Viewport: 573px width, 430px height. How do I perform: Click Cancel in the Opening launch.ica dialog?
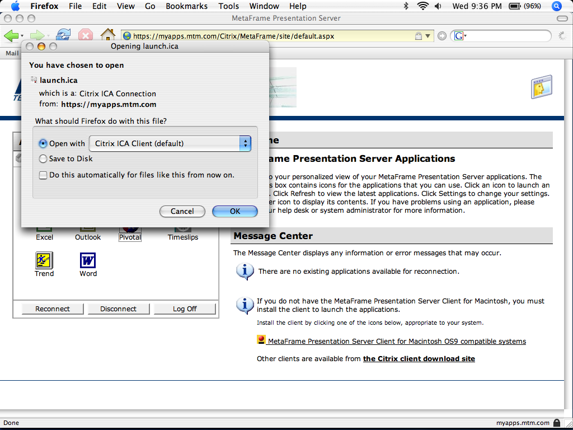182,211
